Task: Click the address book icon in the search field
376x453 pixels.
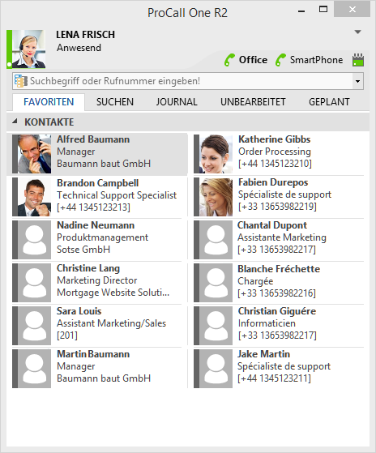Action: click(x=20, y=81)
